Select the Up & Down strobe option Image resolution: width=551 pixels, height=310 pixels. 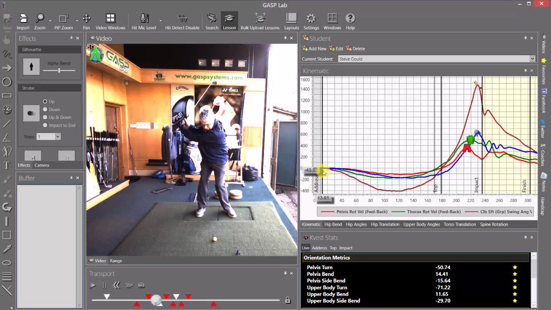(x=57, y=117)
